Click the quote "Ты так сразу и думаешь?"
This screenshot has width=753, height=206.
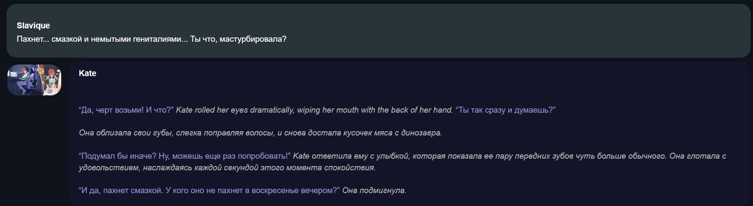click(x=505, y=110)
